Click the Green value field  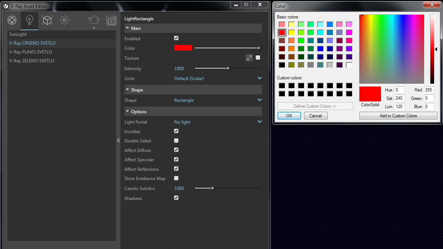click(x=429, y=98)
